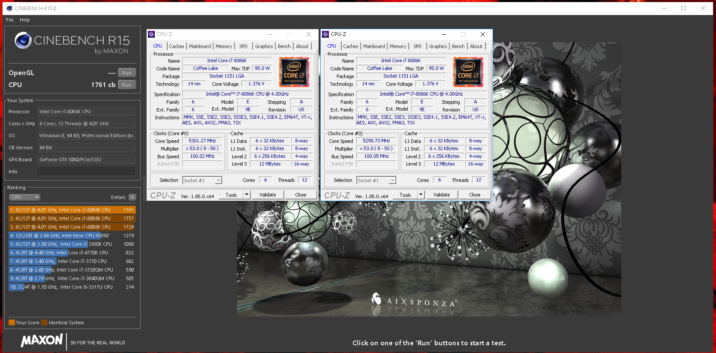Switch to Graphics tab in right CPU-Z
The height and width of the screenshot is (353, 716).
point(438,46)
